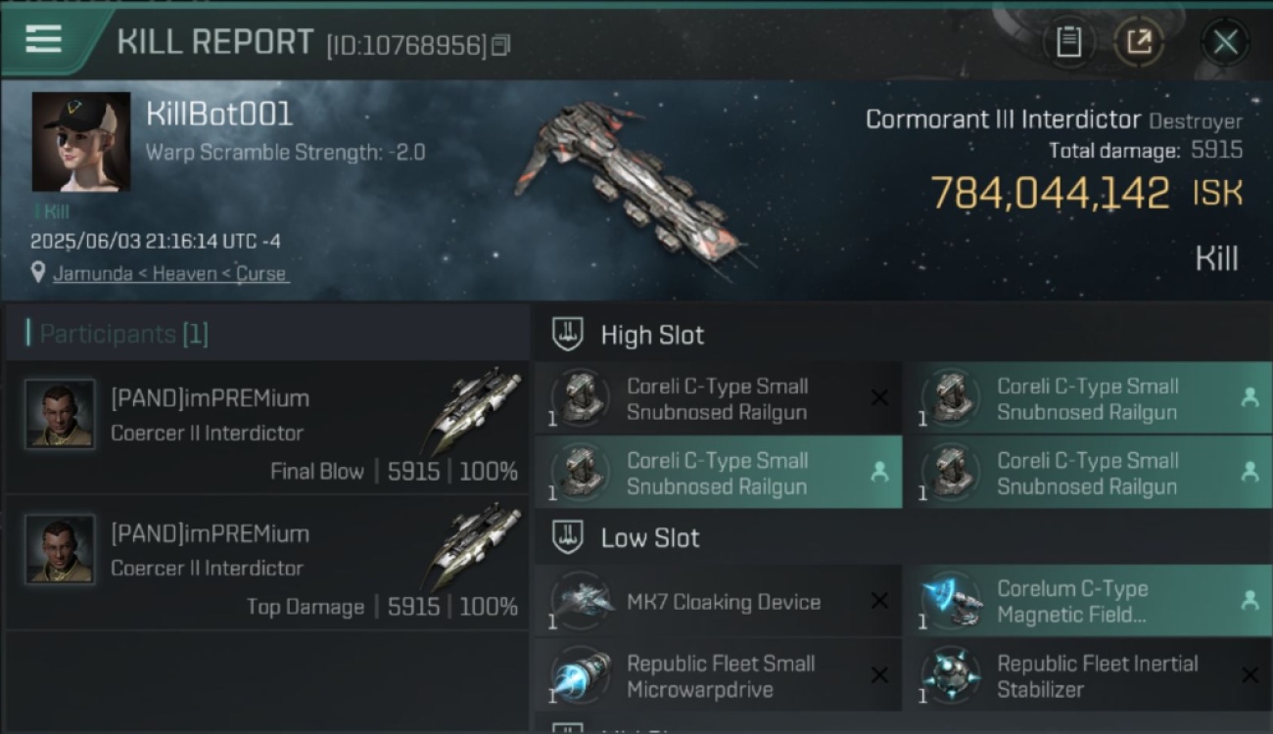
Task: Select the Top Damage participant entry
Action: pyautogui.click(x=266, y=563)
